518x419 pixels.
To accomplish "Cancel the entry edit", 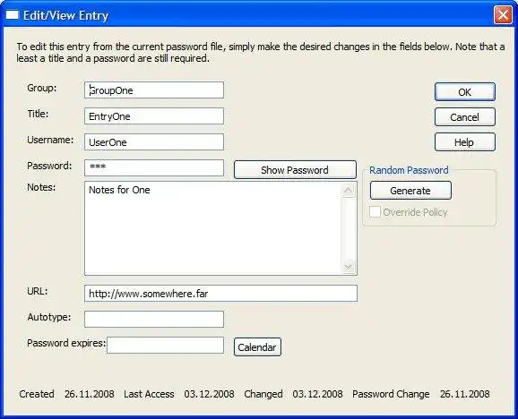I will (465, 117).
